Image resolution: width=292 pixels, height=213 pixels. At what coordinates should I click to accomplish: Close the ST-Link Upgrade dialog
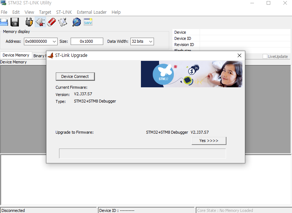[239, 55]
